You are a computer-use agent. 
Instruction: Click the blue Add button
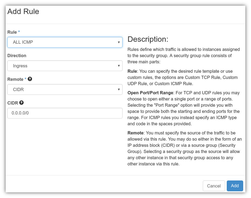point(235,186)
